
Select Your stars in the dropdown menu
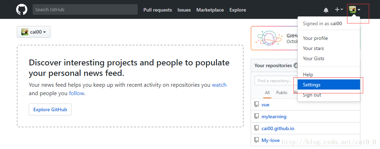[328, 48]
